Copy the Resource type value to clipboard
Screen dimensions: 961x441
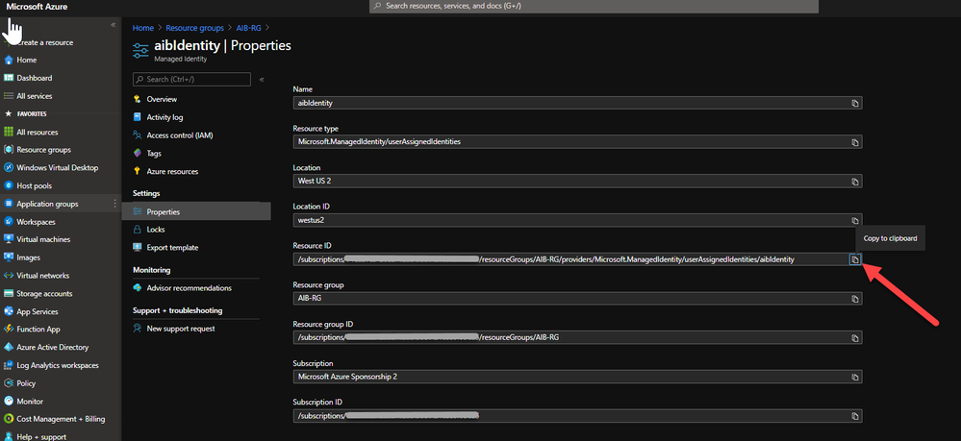855,142
